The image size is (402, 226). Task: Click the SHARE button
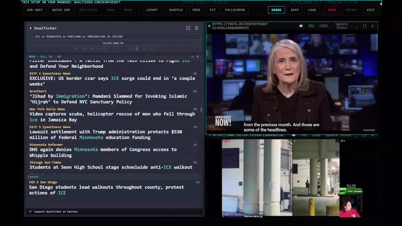276,10
